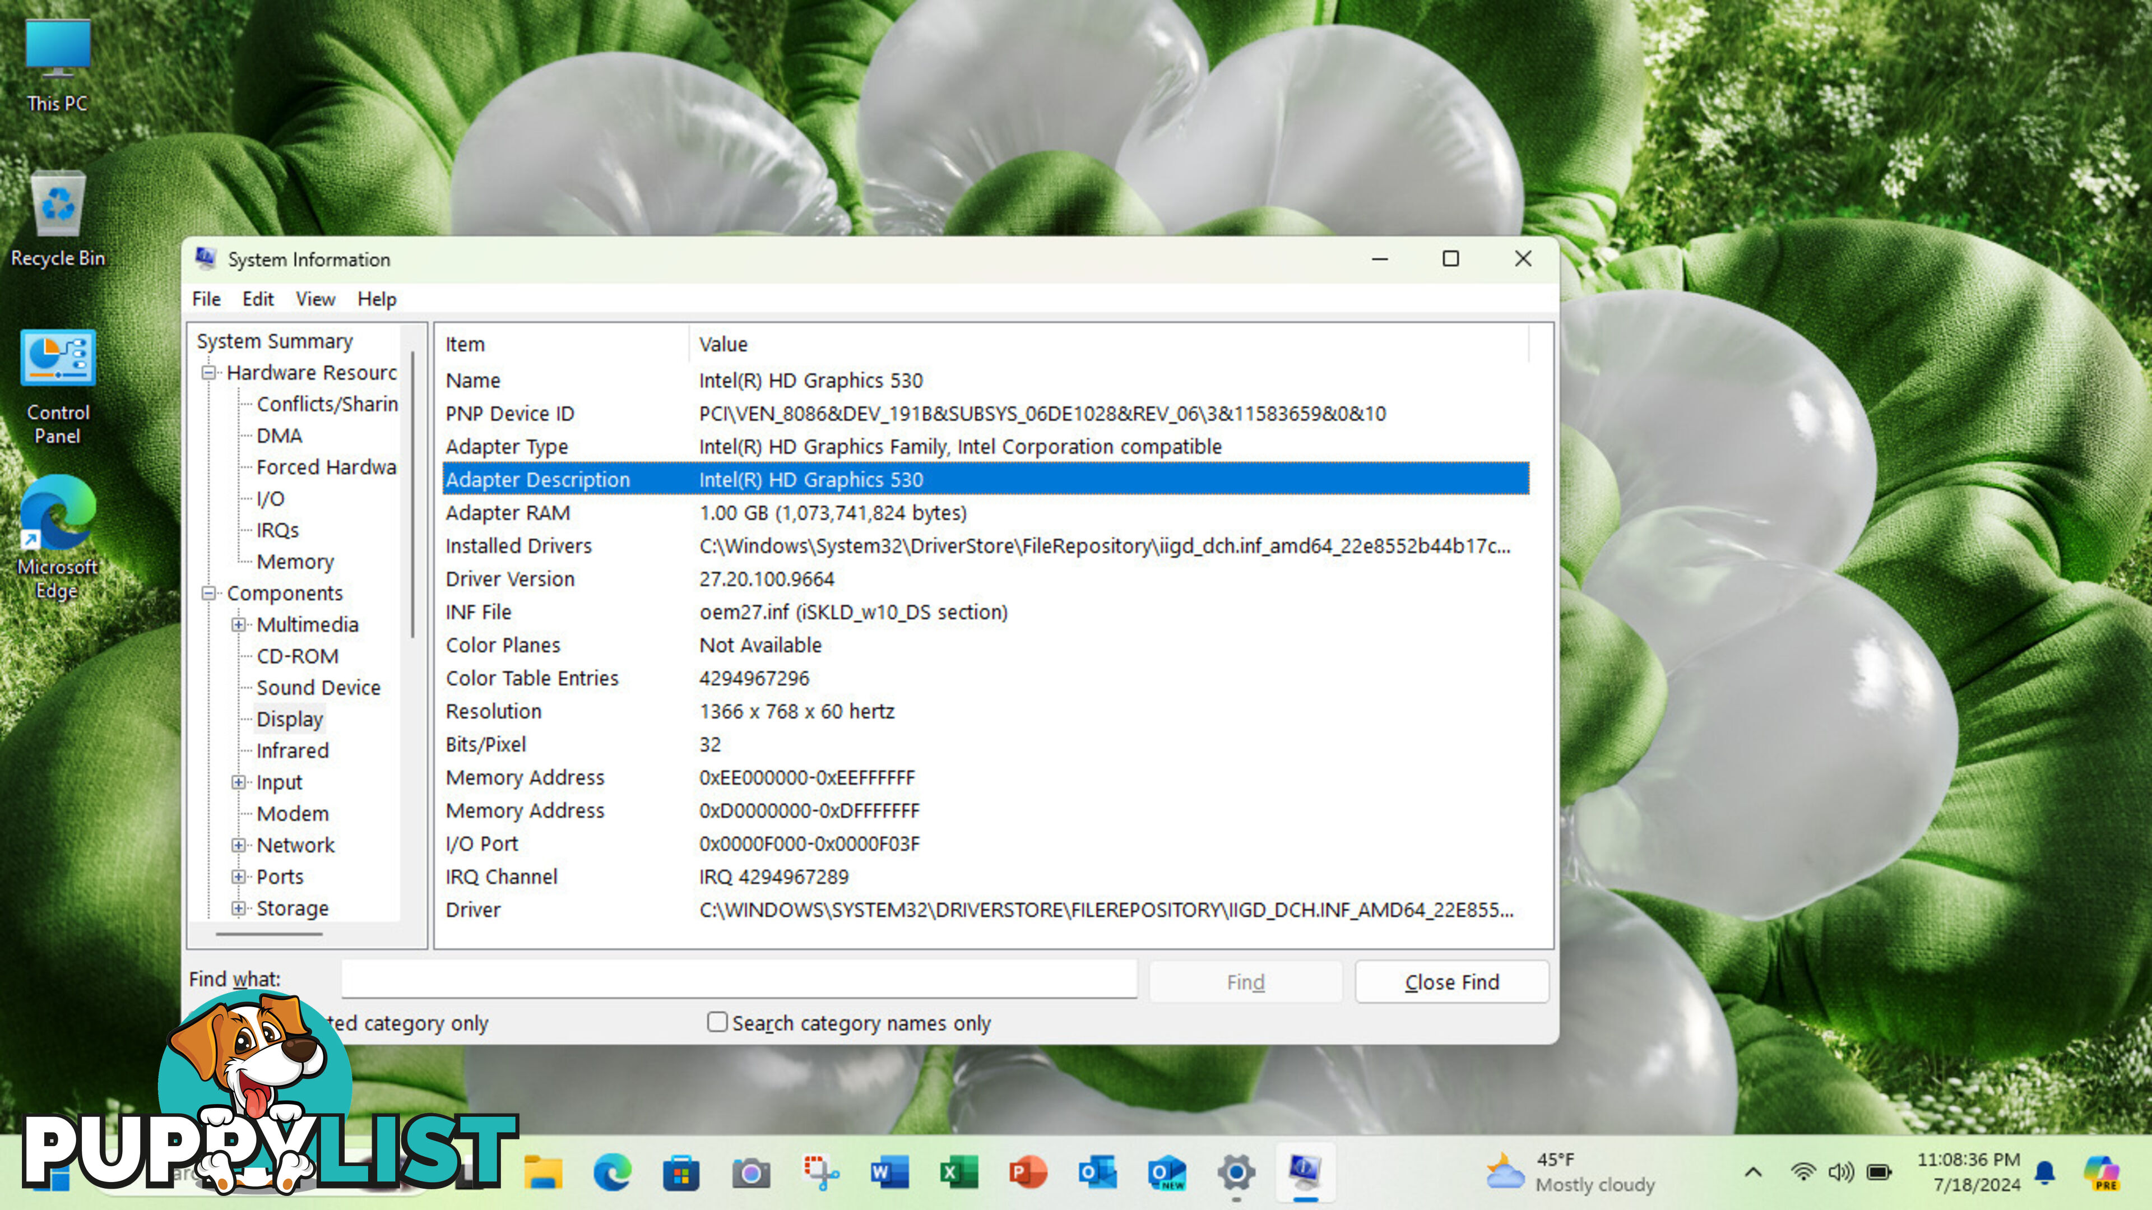Click the Value column header
The image size is (2152, 1210).
coord(1110,344)
